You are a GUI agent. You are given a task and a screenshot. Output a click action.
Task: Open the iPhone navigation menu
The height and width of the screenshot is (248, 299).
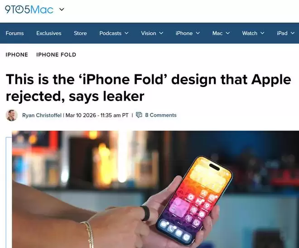pyautogui.click(x=184, y=33)
